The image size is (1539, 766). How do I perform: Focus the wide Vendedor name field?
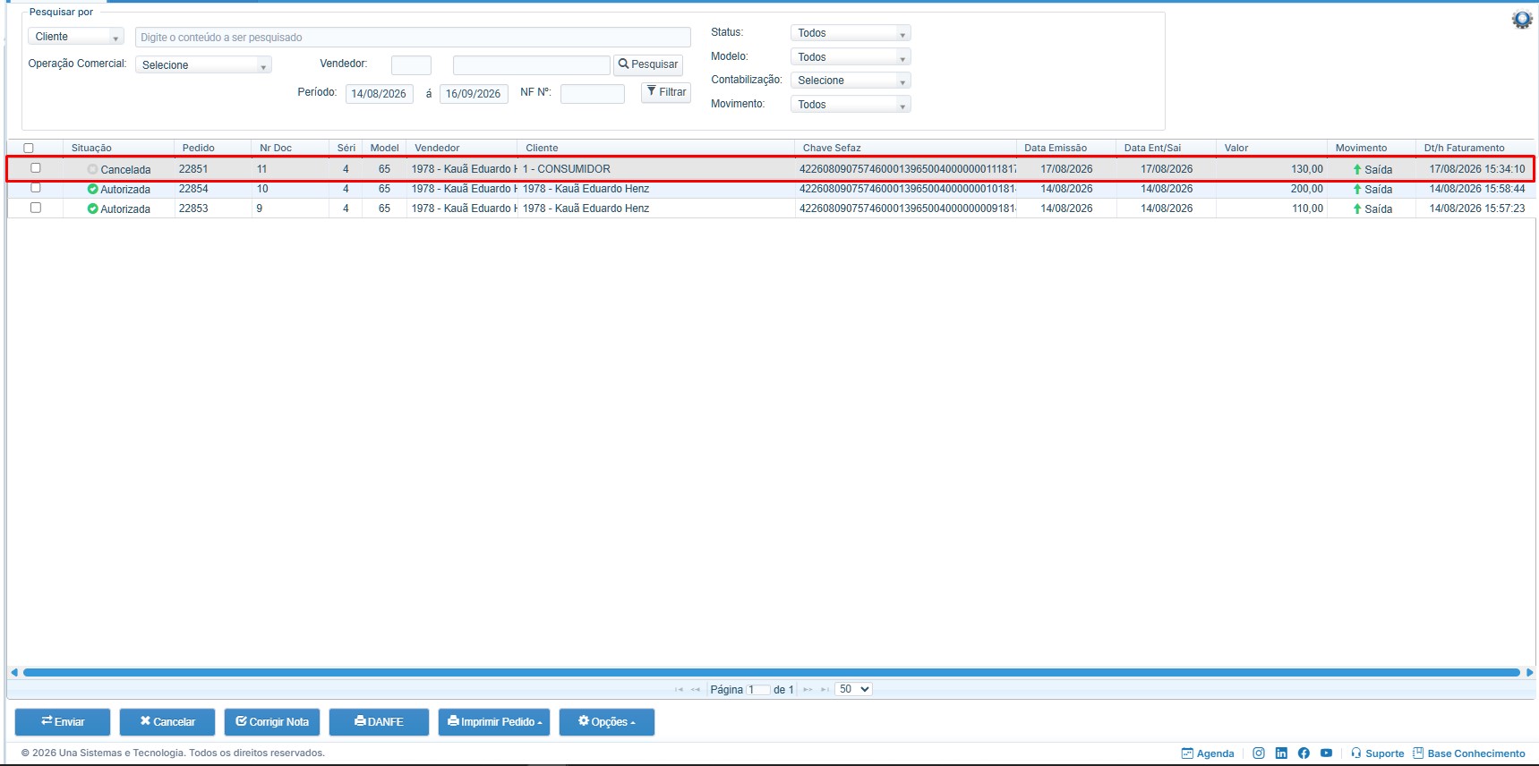tap(531, 65)
